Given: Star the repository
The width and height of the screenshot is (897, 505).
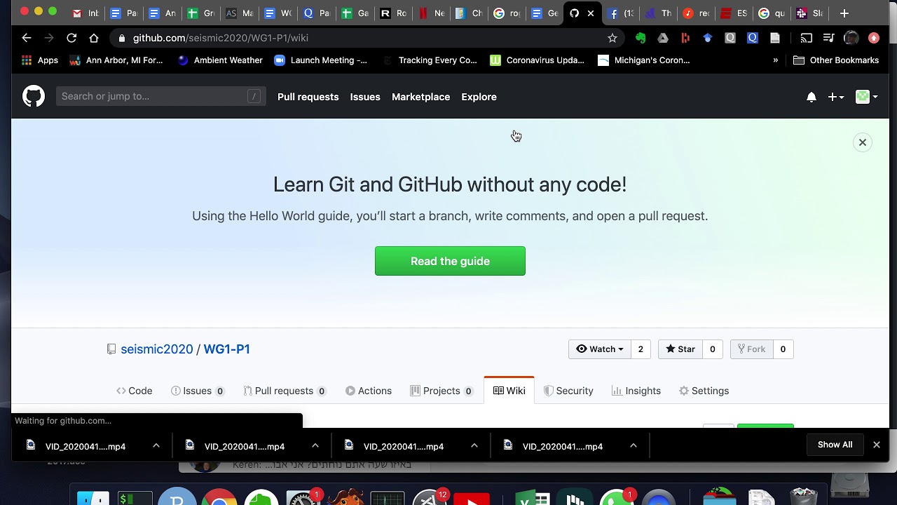Looking at the screenshot, I should pyautogui.click(x=680, y=349).
